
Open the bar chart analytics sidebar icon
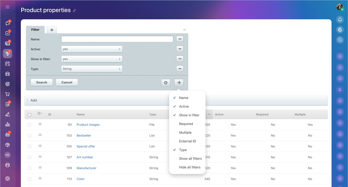pos(7,124)
